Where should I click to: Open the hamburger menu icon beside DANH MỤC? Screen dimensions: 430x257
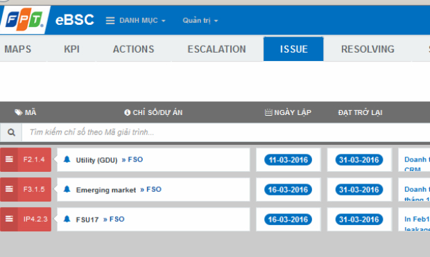click(110, 21)
